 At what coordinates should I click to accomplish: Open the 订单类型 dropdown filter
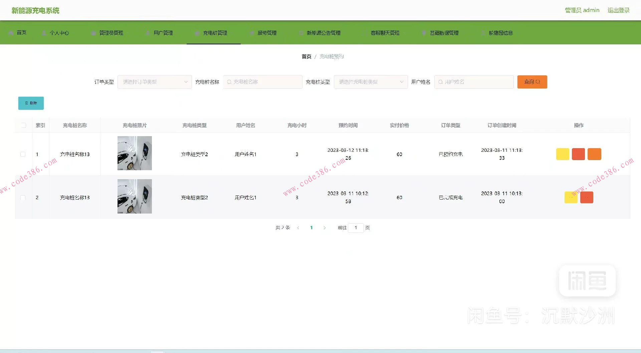155,82
